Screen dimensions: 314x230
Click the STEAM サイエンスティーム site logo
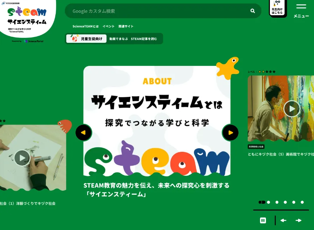[27, 16]
